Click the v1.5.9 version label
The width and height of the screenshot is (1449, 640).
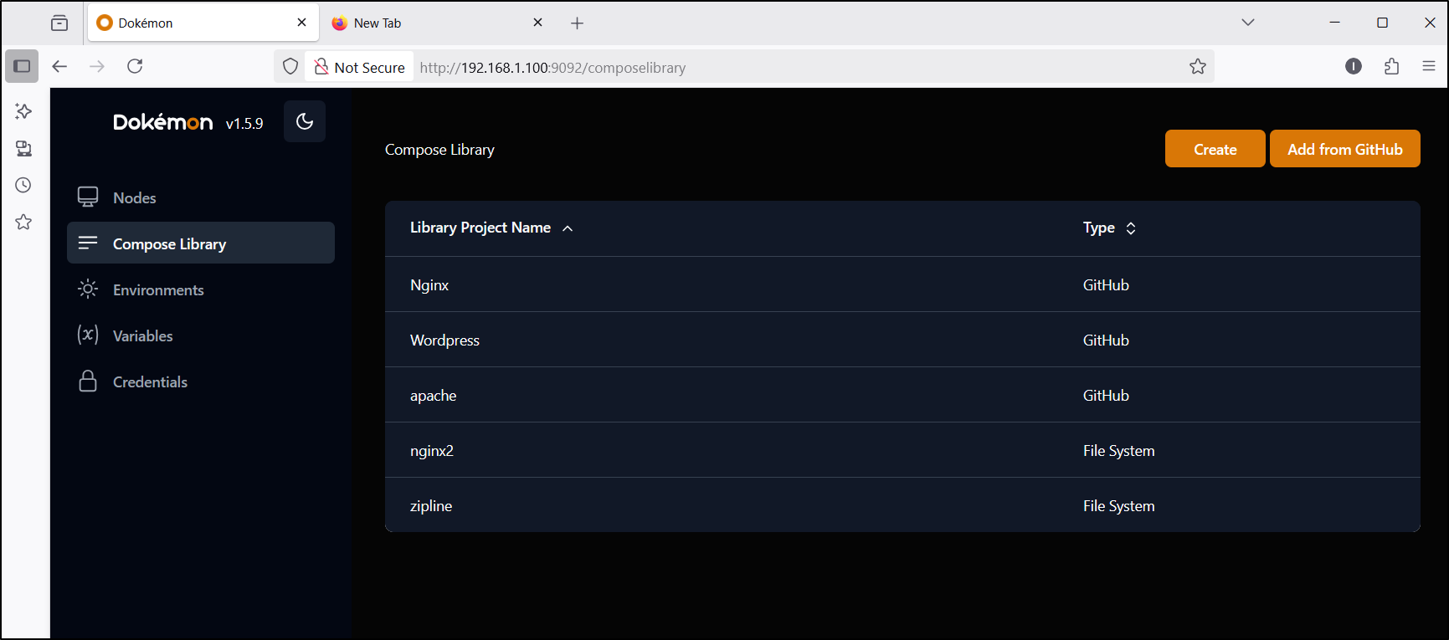(x=244, y=124)
